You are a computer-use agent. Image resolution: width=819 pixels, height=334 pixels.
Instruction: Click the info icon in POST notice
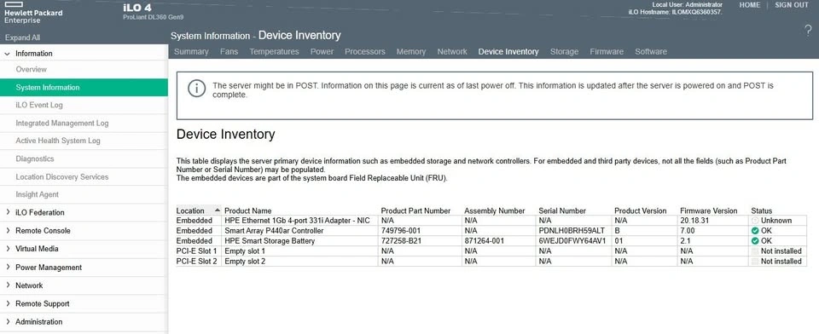196,89
